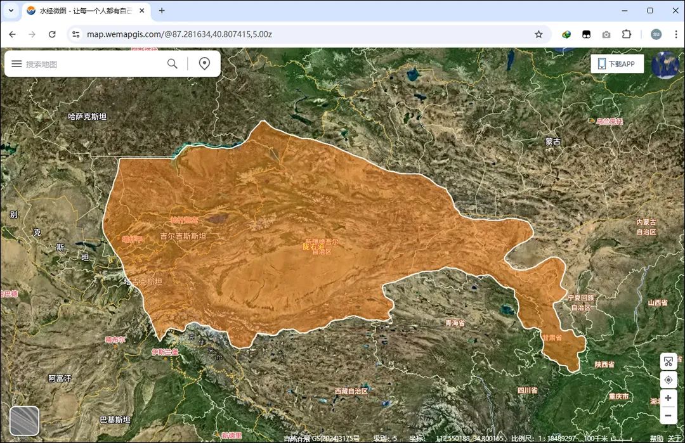Click the 青海省 map label
Viewport: 685px width, 443px height.
(455, 323)
